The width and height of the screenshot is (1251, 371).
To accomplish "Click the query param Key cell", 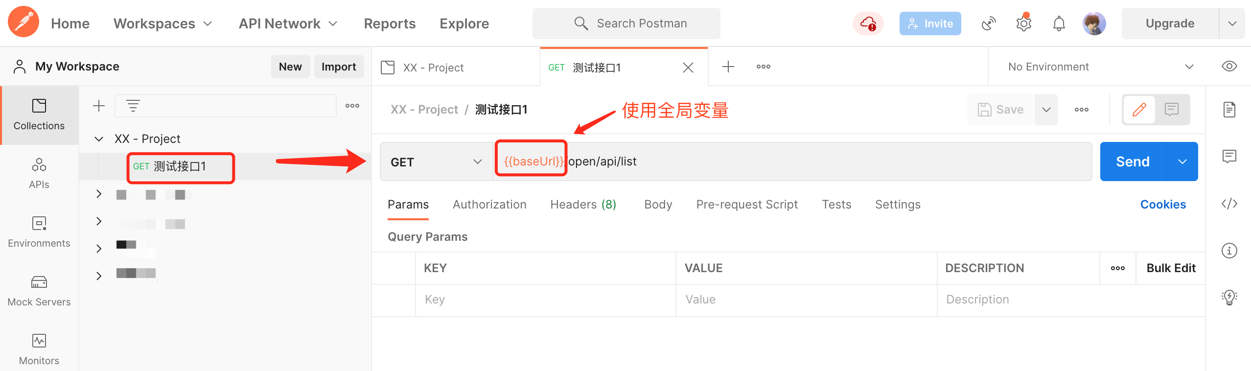I will tap(546, 300).
